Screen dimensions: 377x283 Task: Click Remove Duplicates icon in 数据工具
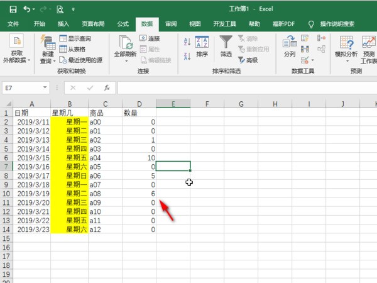point(305,49)
